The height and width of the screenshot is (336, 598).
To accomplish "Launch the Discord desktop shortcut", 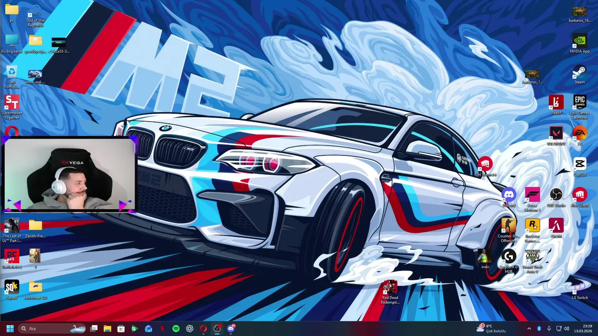I will pyautogui.click(x=509, y=198).
